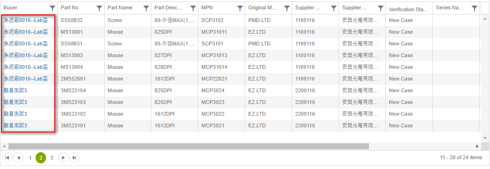Screen dimensions: 490x169
Task: Filter the Series Name column
Action: coord(475,8)
